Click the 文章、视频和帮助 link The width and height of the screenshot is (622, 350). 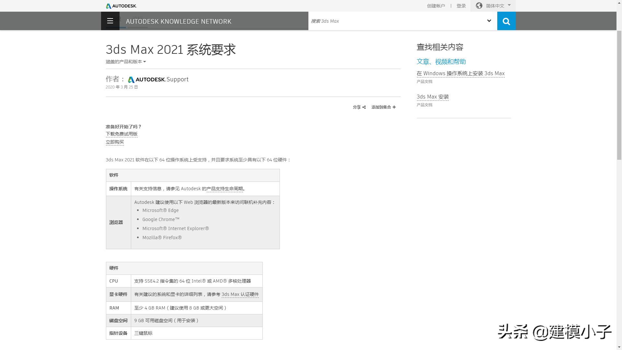(x=441, y=62)
